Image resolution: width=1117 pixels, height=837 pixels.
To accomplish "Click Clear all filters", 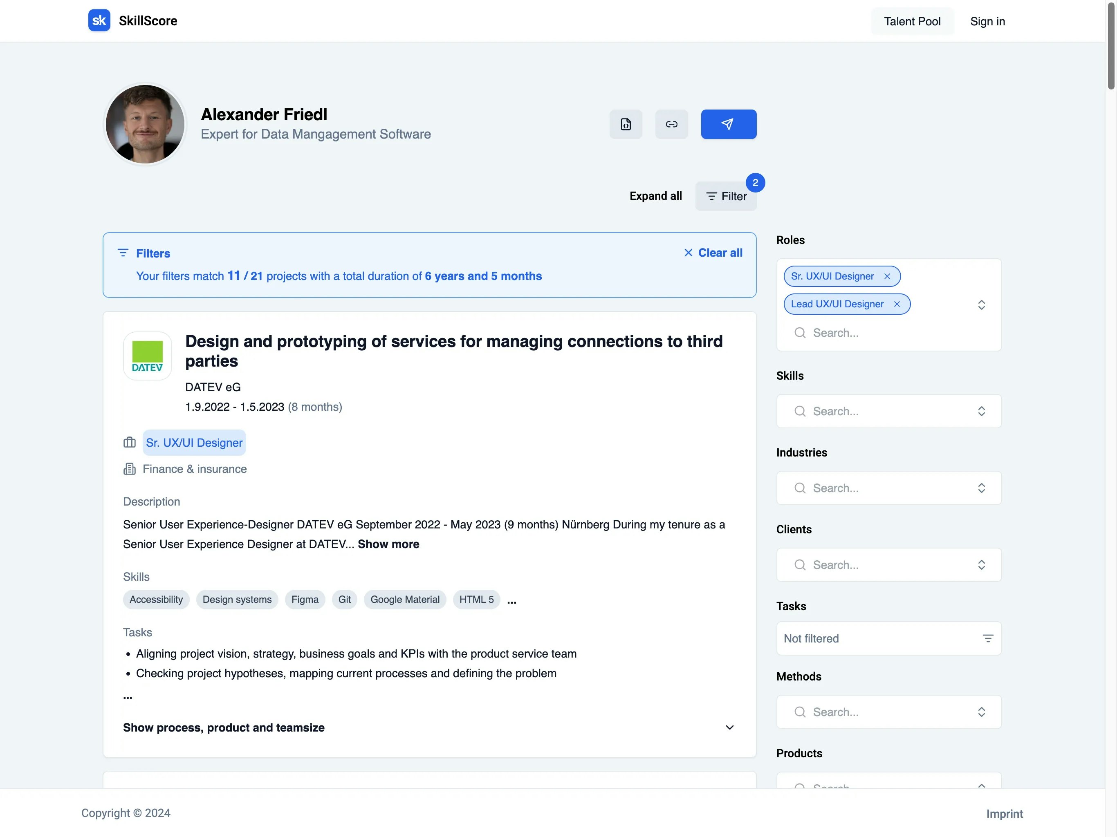I will tap(713, 253).
